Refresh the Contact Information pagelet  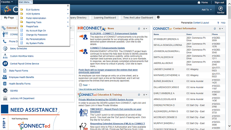215,29
